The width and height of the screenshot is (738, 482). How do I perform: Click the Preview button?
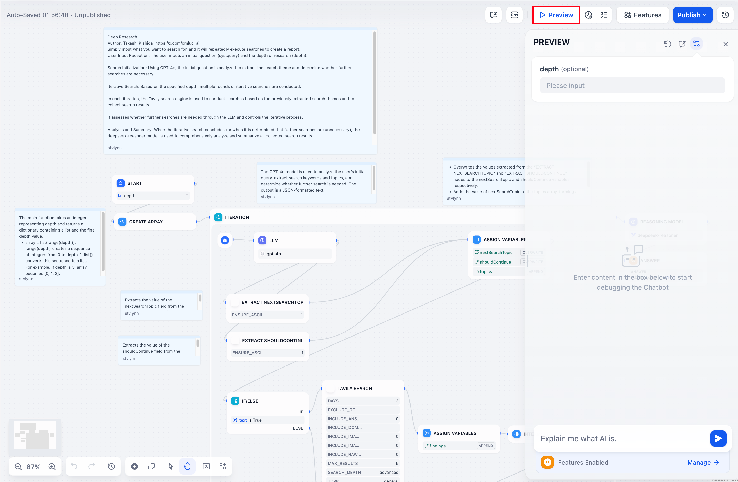coord(556,15)
